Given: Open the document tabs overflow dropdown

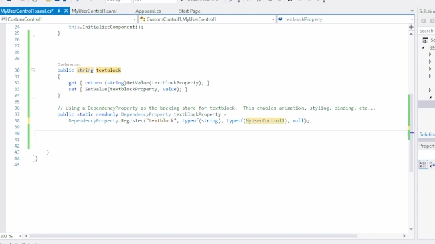Looking at the screenshot, I should click(x=412, y=11).
